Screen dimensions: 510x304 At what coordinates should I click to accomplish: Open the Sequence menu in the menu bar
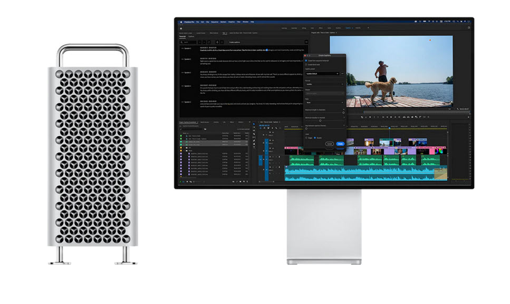[214, 22]
